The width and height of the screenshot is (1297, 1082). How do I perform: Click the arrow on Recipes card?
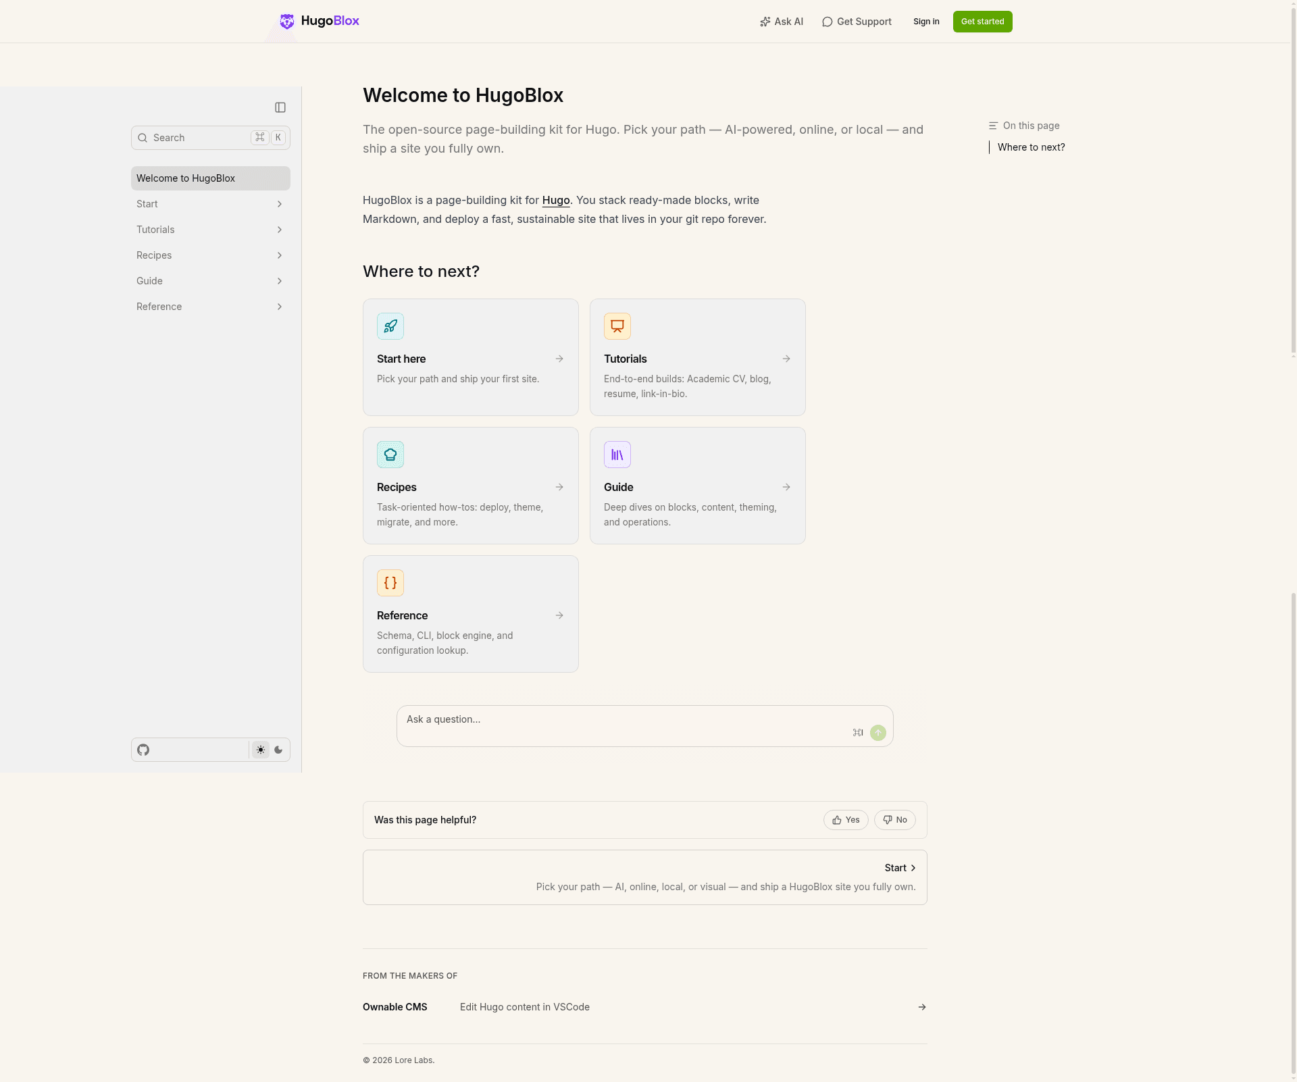[x=559, y=487]
